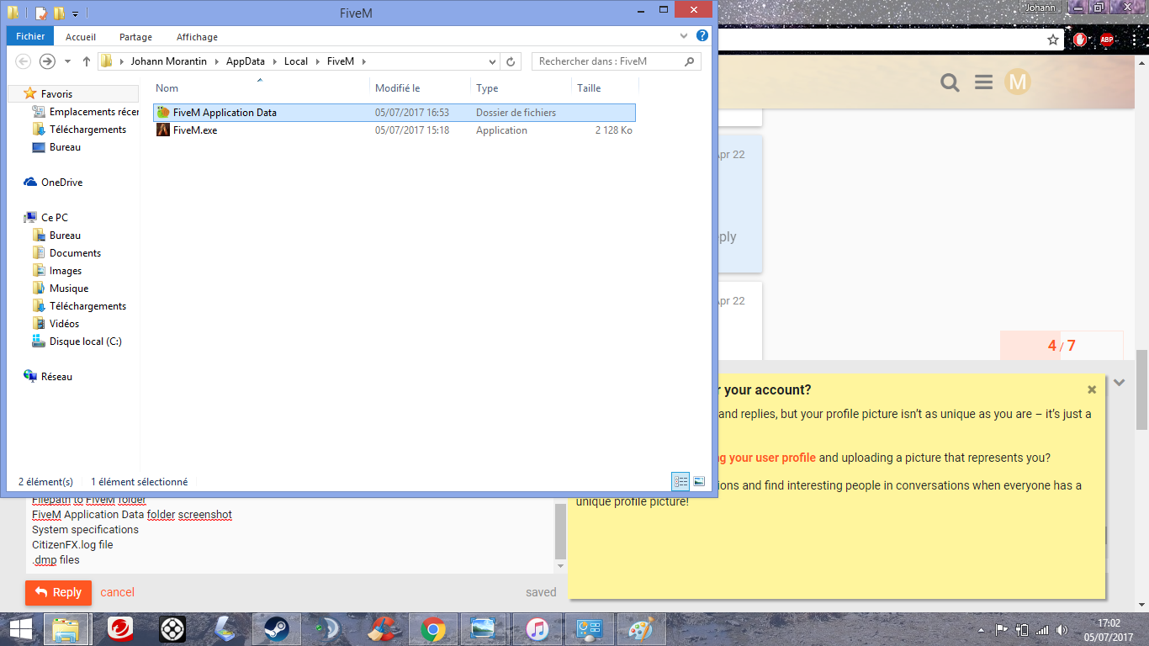Switch to the Affichage tab
Image resolution: width=1149 pixels, height=646 pixels.
point(197,37)
